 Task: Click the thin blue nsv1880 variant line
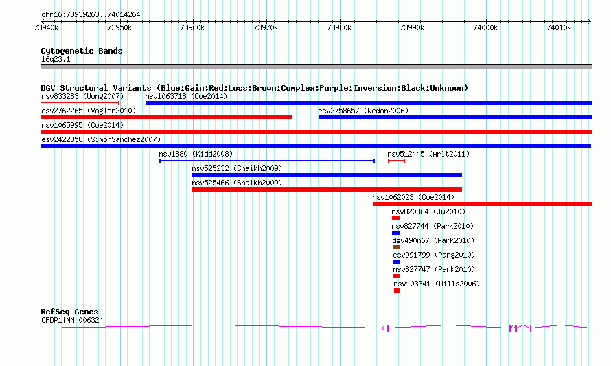click(267, 161)
